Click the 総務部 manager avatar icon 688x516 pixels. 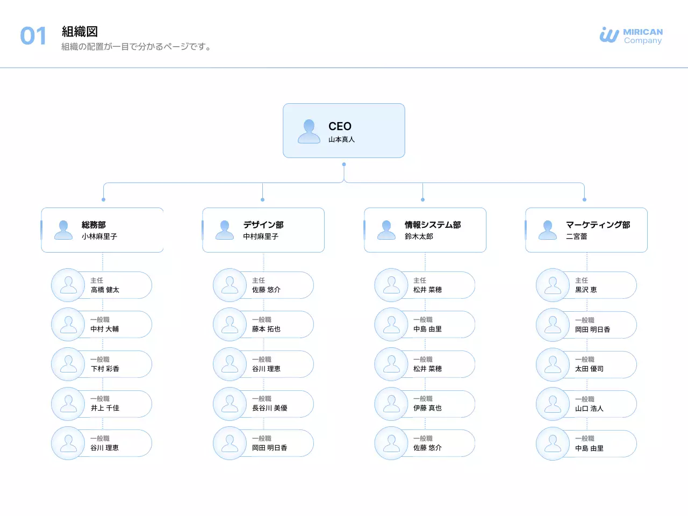(x=63, y=230)
